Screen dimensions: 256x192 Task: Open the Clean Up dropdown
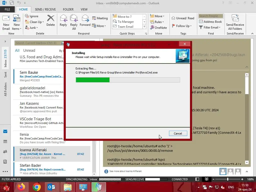pyautogui.click(x=34, y=22)
